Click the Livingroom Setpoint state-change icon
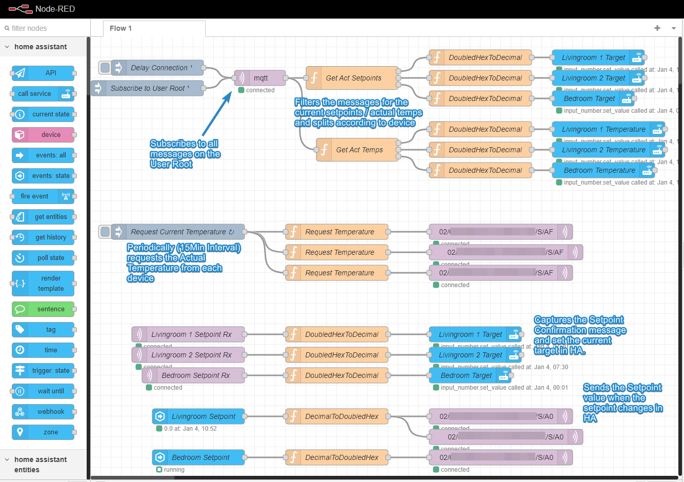Image resolution: width=684 pixels, height=482 pixels. coord(160,416)
